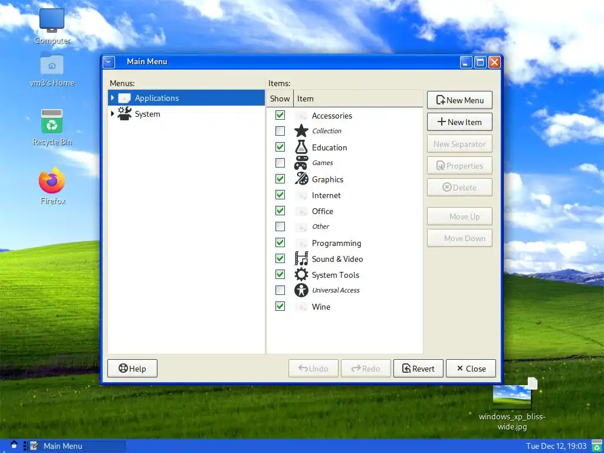Image resolution: width=604 pixels, height=453 pixels.
Task: Click the Education flask icon
Action: coord(301,147)
